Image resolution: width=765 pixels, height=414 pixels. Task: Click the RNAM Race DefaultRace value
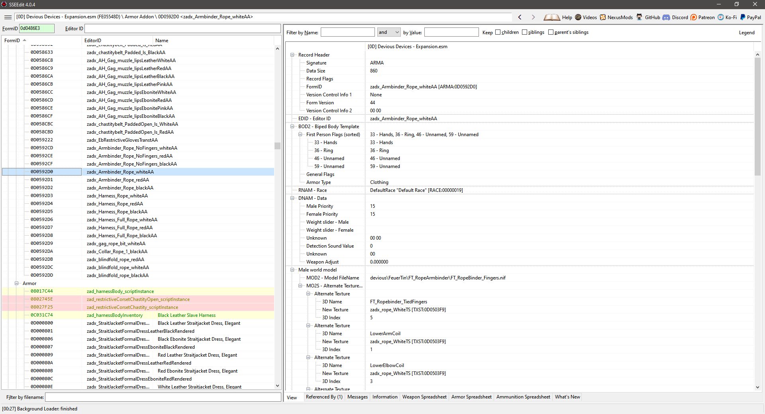(x=416, y=190)
